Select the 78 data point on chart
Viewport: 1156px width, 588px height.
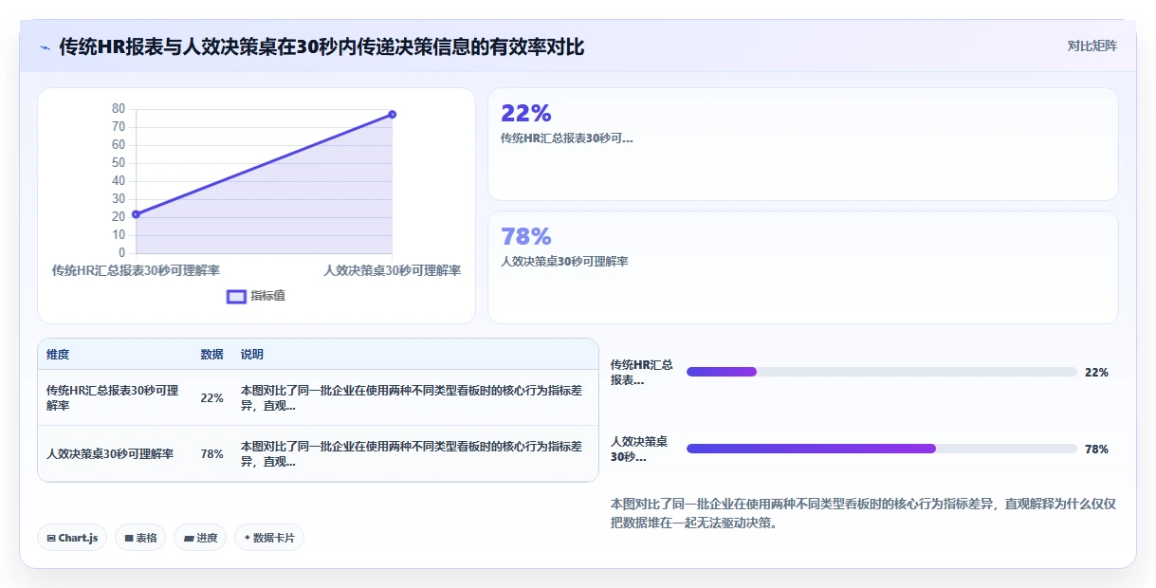pyautogui.click(x=392, y=114)
